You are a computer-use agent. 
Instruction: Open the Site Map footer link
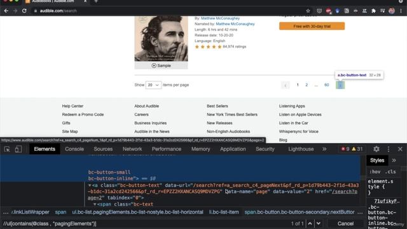point(70,132)
